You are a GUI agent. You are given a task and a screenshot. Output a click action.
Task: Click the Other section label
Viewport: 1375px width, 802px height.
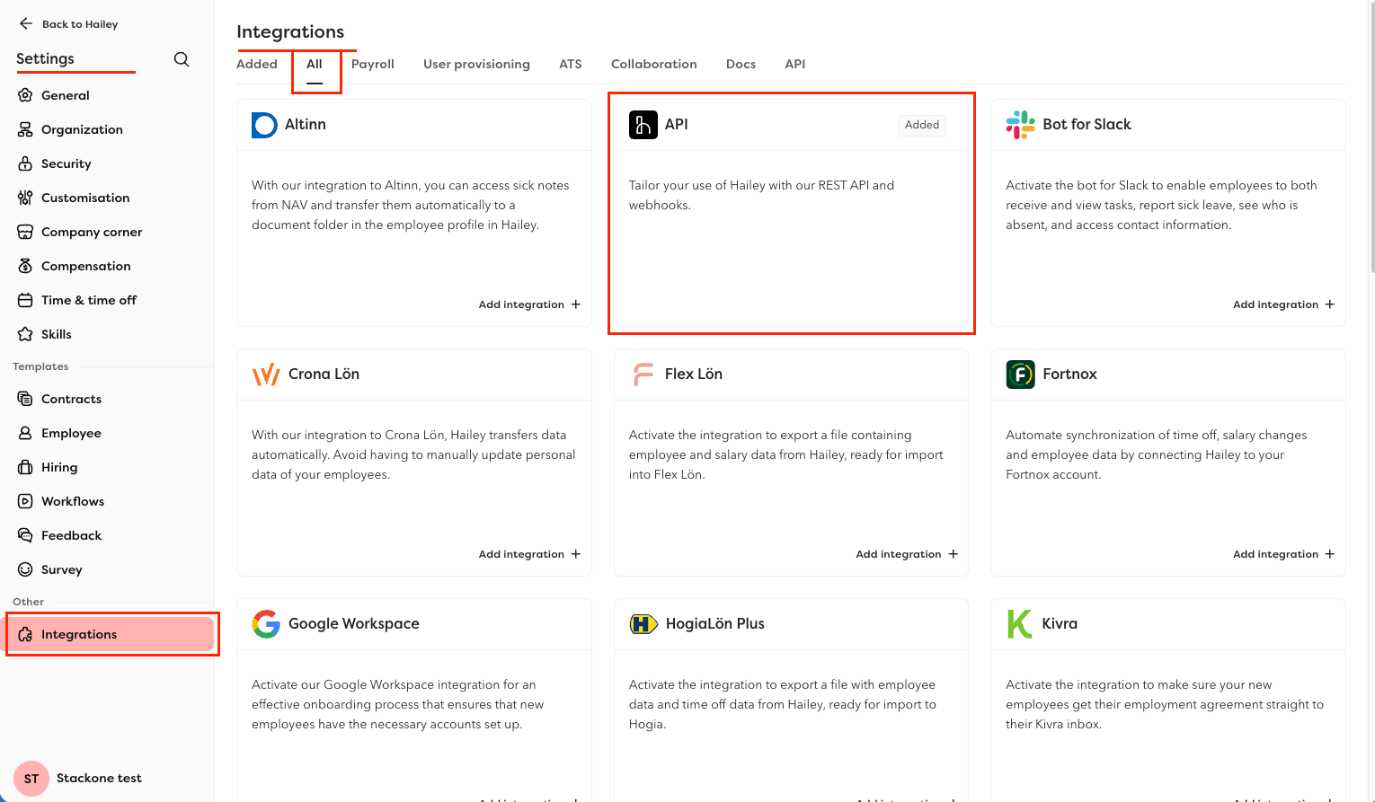click(28, 602)
